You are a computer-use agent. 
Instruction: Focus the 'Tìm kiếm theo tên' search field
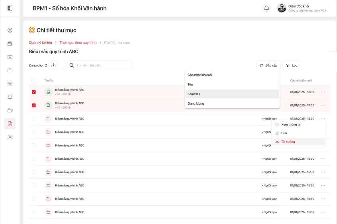[x=103, y=65]
